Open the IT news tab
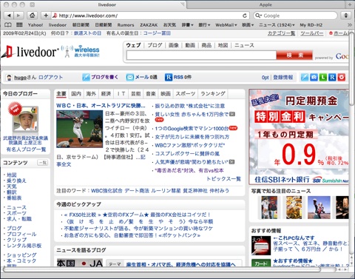Image resolution: width=355 pixels, height=279 pixels. pos(121,94)
